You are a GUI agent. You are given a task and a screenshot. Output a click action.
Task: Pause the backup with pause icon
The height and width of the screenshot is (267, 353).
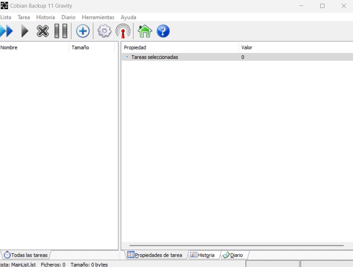61,31
